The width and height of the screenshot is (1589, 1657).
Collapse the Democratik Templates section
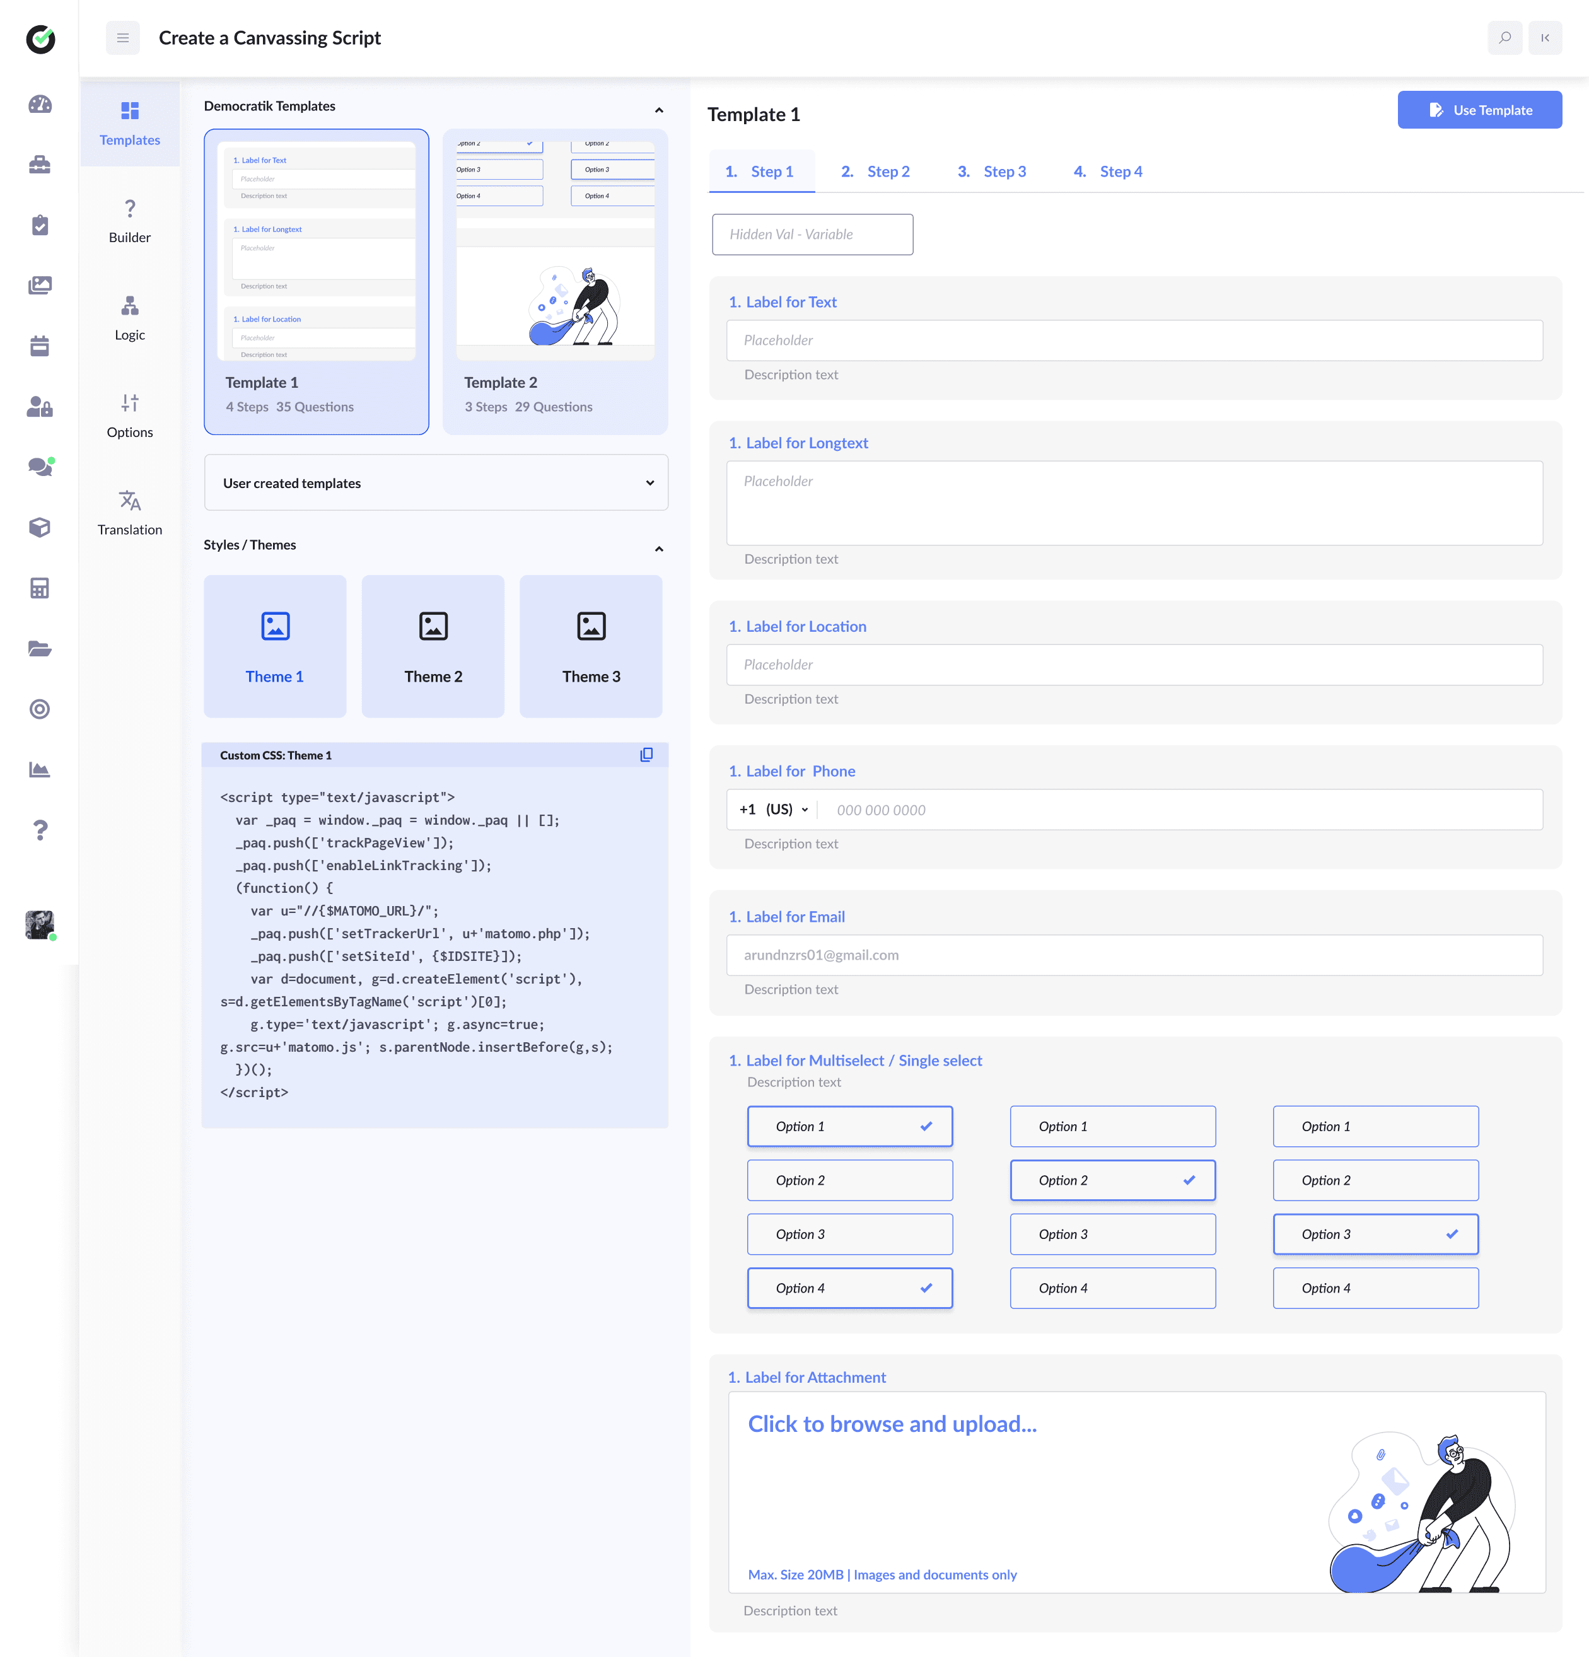tap(659, 110)
